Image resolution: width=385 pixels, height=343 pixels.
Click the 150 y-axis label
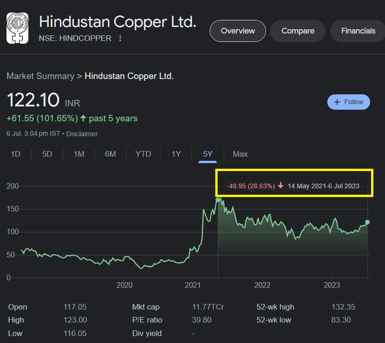click(13, 209)
